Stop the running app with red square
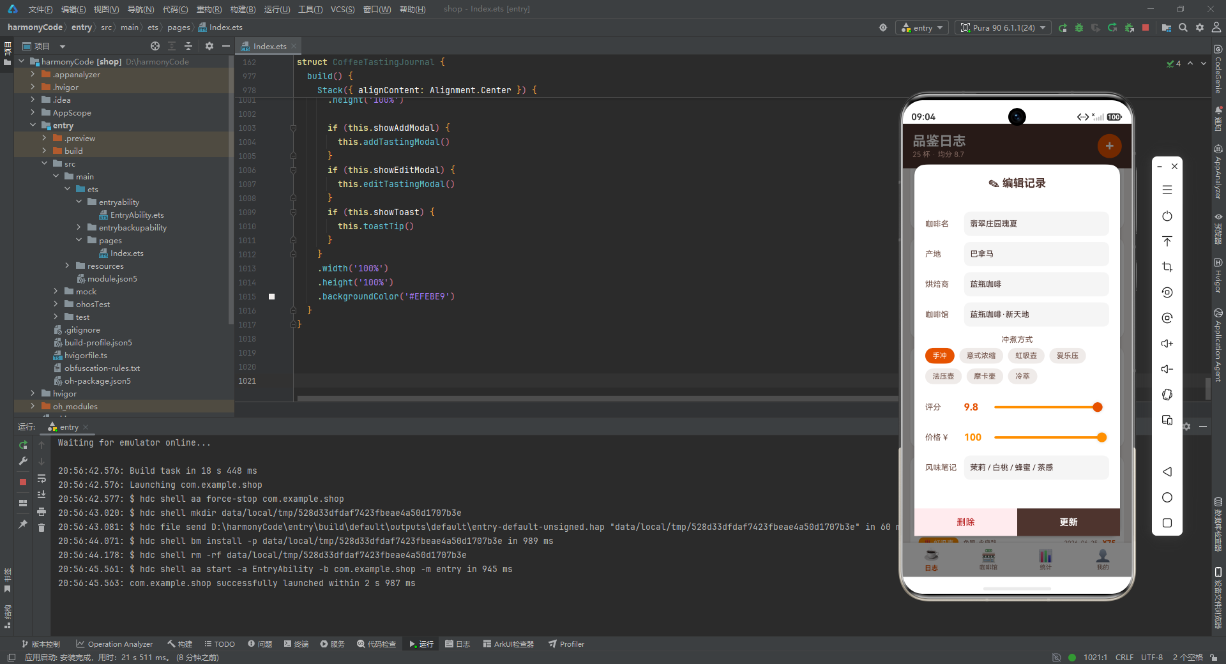The width and height of the screenshot is (1226, 664). point(1146,28)
